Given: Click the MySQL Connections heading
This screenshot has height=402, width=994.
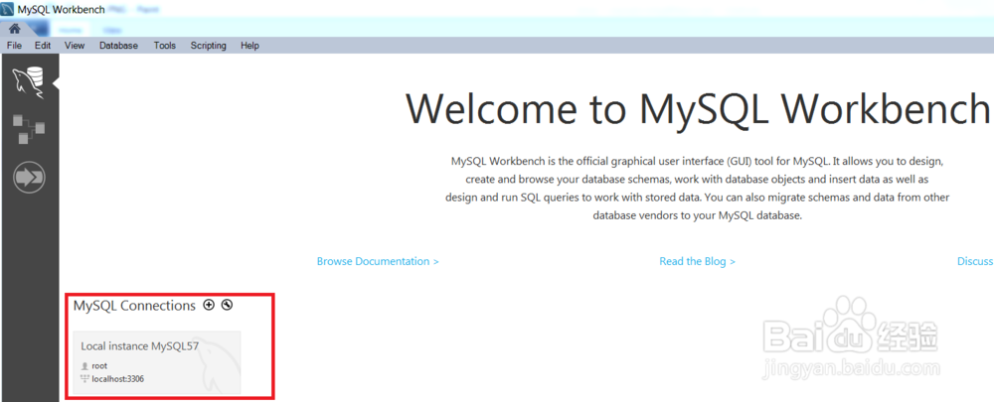Looking at the screenshot, I should coord(134,306).
